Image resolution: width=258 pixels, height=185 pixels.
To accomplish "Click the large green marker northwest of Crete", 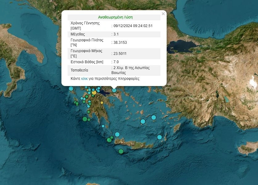I will click(x=109, y=140).
